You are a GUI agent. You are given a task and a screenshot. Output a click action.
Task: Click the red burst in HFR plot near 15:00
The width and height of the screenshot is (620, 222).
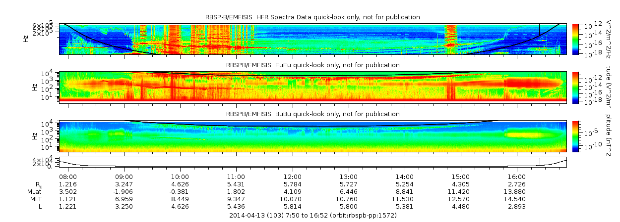451,35
